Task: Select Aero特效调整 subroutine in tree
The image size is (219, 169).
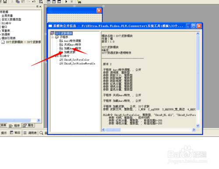Action: pyautogui.click(x=72, y=41)
